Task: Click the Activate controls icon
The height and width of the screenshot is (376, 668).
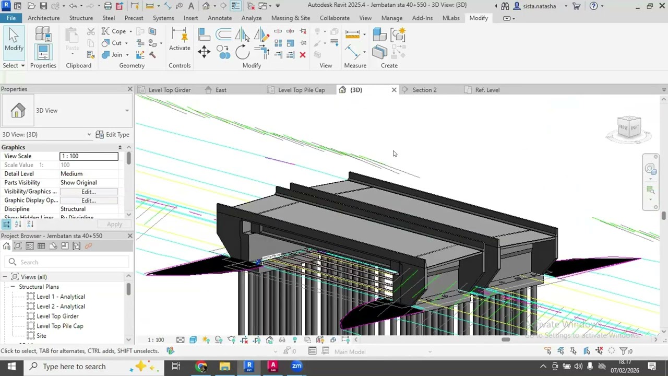Action: click(x=180, y=40)
